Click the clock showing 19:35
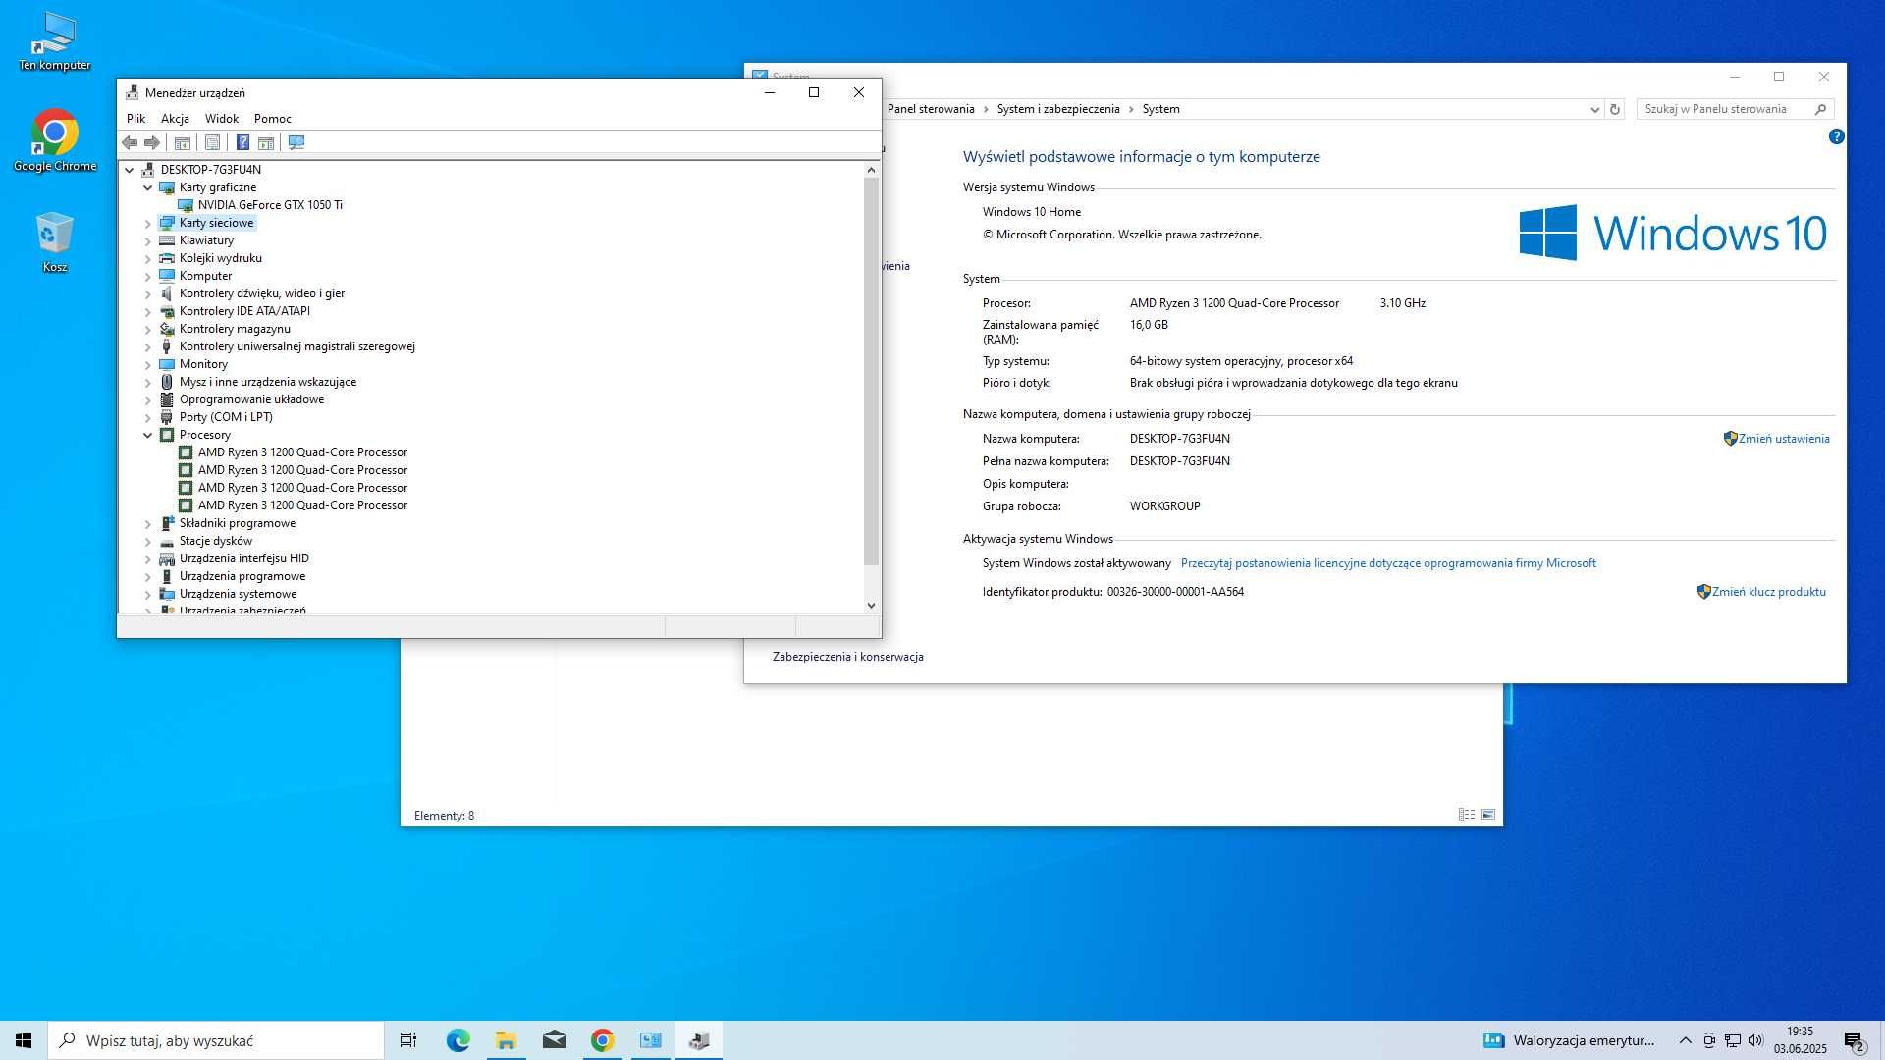This screenshot has height=1060, width=1885. click(x=1801, y=1032)
